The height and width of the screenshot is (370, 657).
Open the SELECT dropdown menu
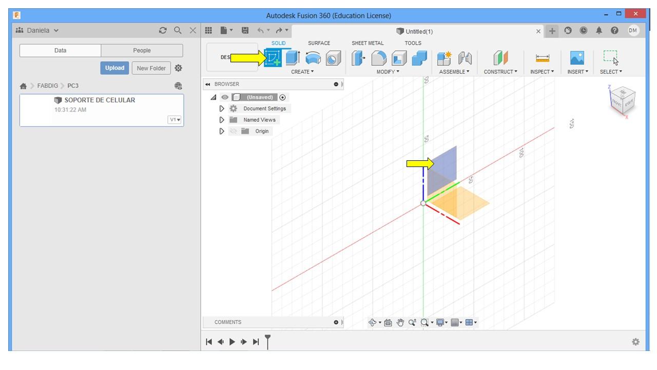pos(611,72)
